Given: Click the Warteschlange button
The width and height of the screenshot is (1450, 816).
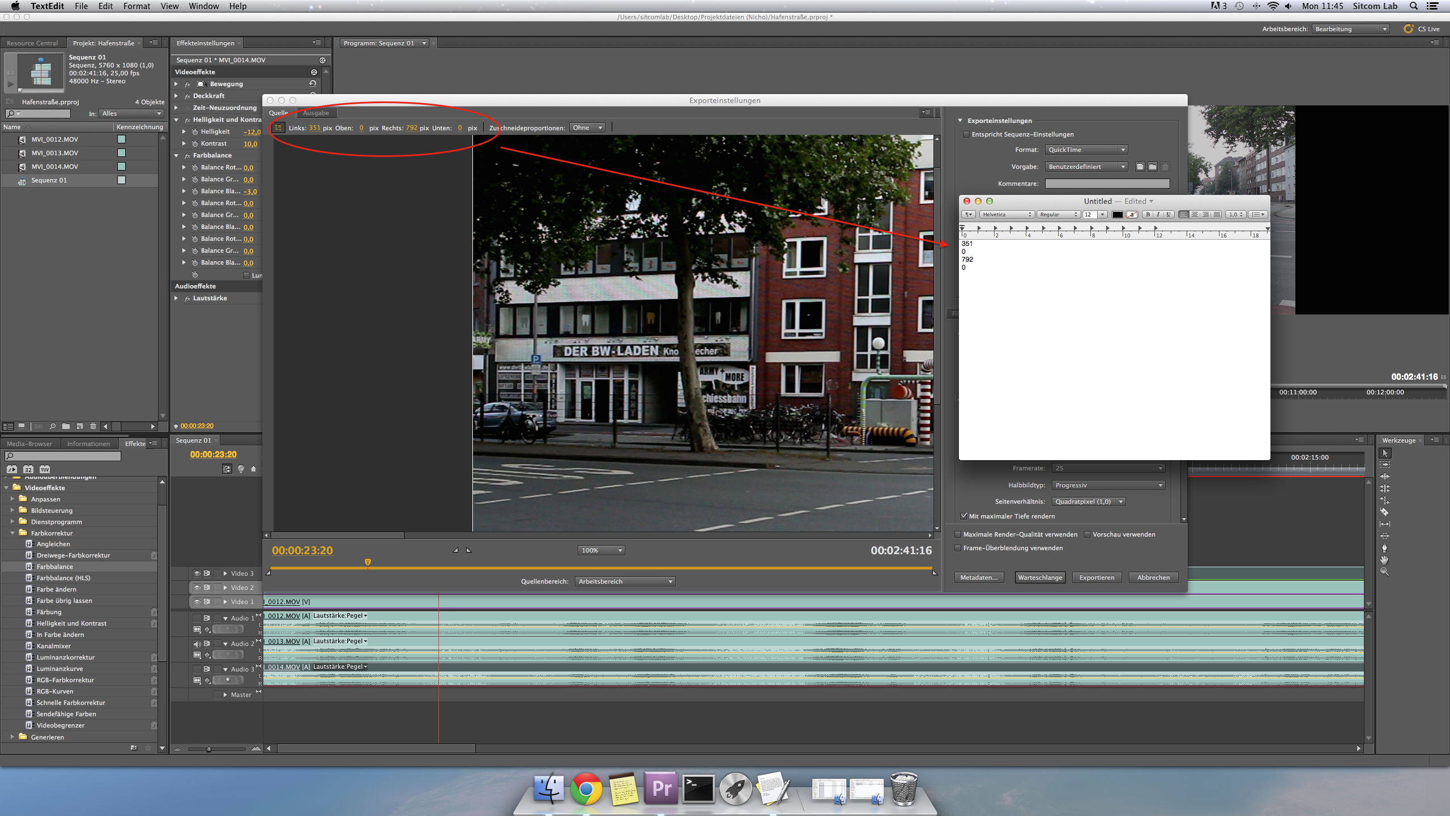Looking at the screenshot, I should pos(1040,577).
